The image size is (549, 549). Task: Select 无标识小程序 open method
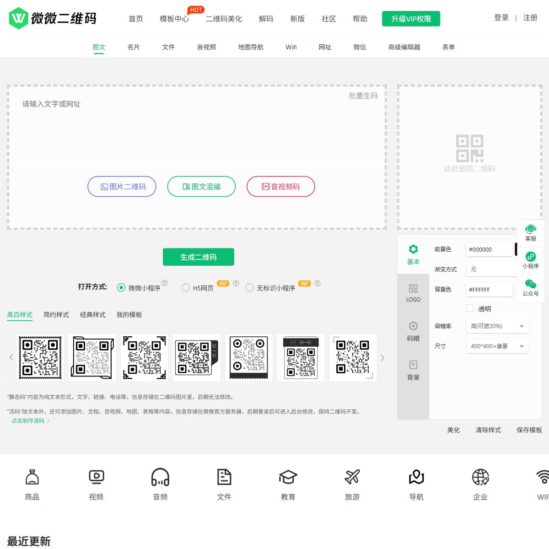click(x=249, y=288)
